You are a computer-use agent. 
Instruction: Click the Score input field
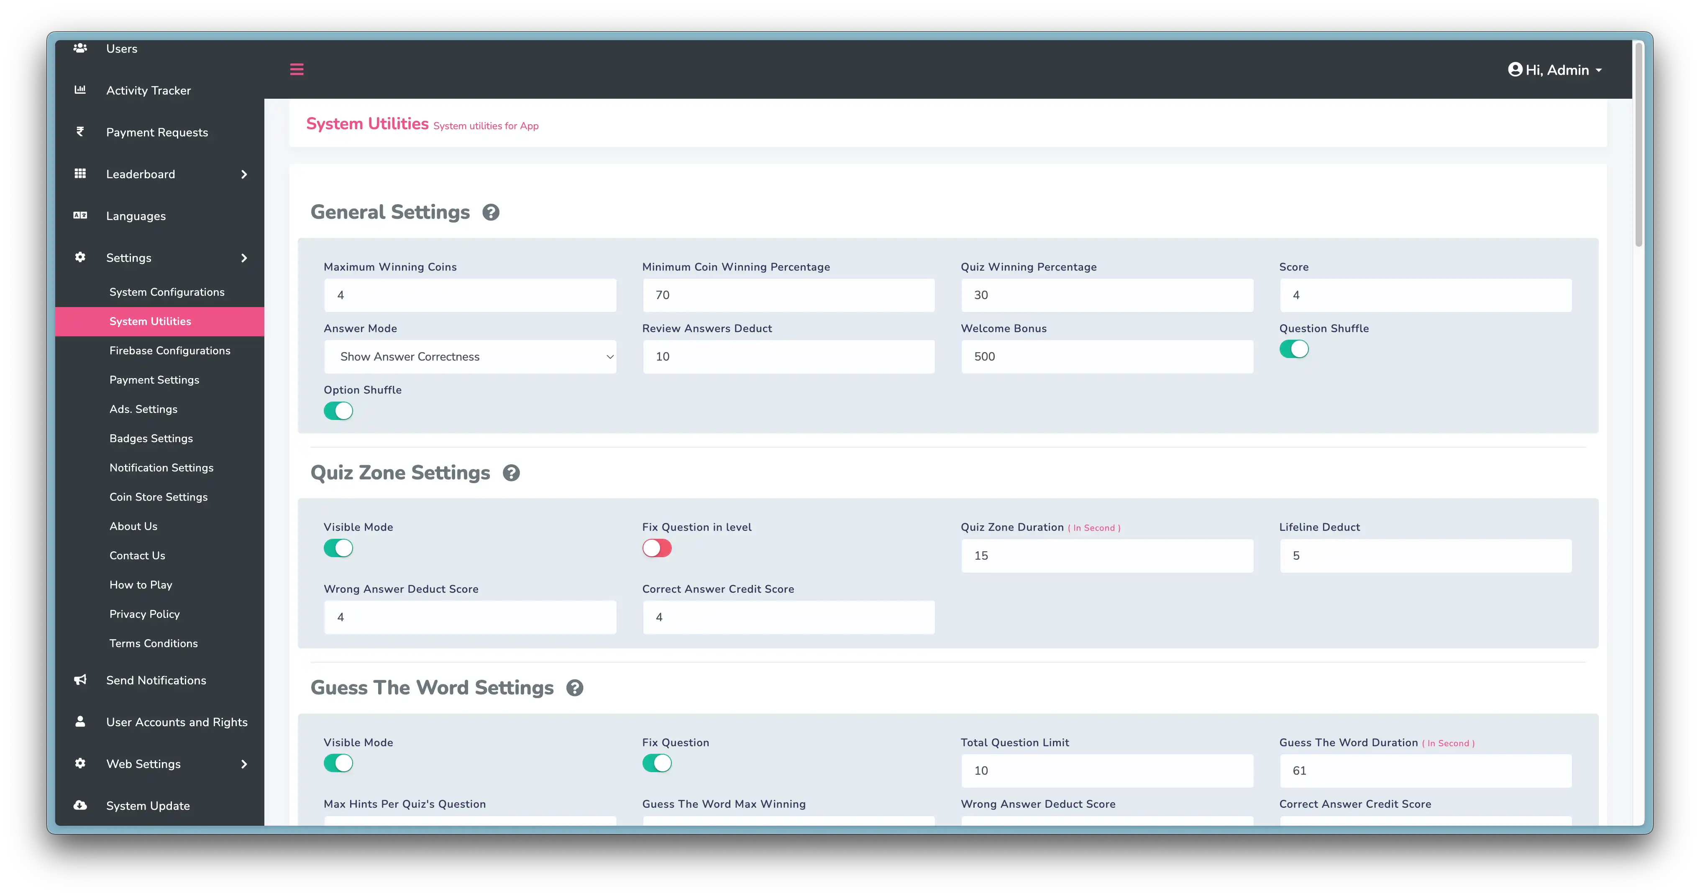[x=1426, y=295]
